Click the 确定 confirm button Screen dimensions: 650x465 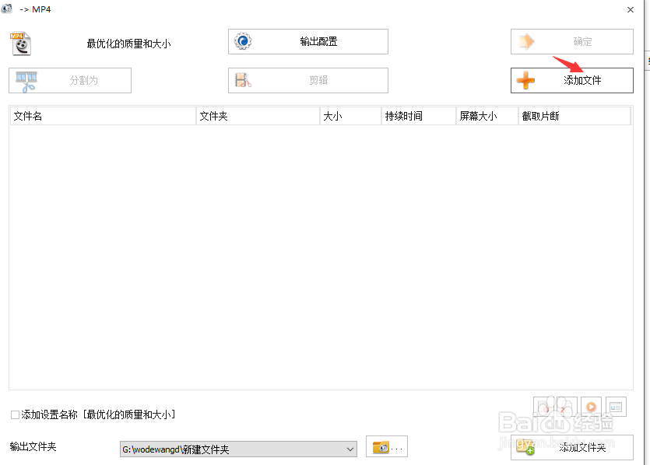571,41
